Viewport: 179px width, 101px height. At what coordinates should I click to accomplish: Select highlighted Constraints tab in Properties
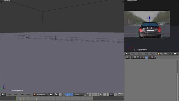pos(146,57)
